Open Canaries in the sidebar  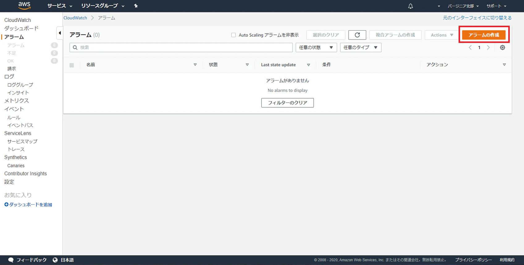tap(16, 166)
